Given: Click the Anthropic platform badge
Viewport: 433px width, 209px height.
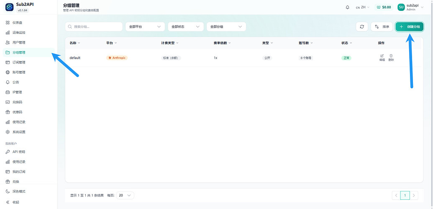Looking at the screenshot, I should tap(117, 58).
